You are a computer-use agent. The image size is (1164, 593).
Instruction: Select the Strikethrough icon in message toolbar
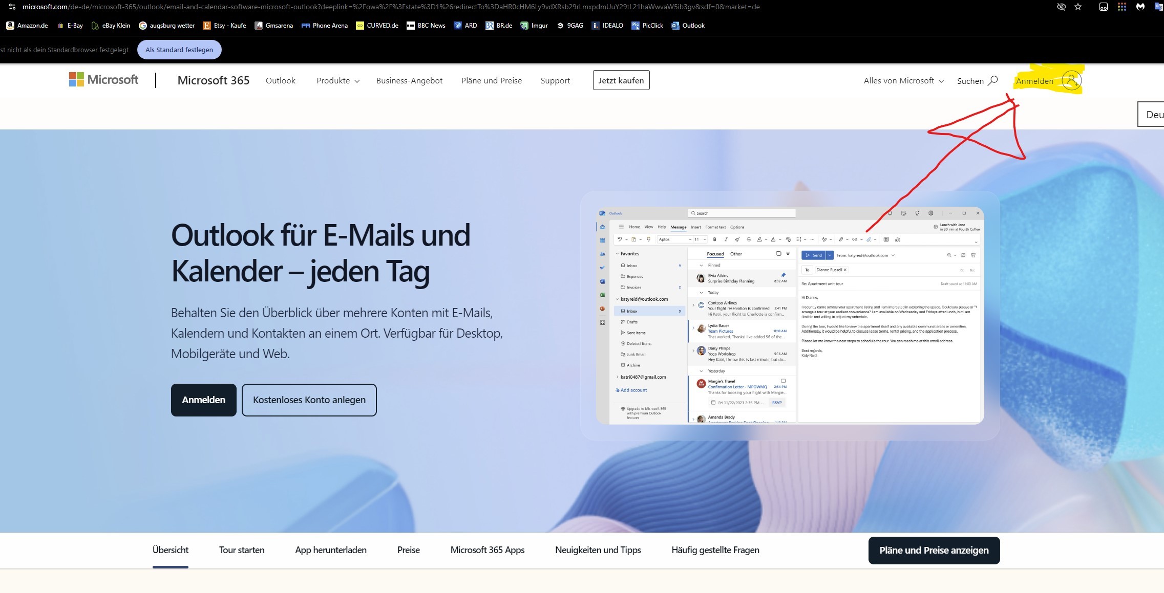tap(749, 239)
